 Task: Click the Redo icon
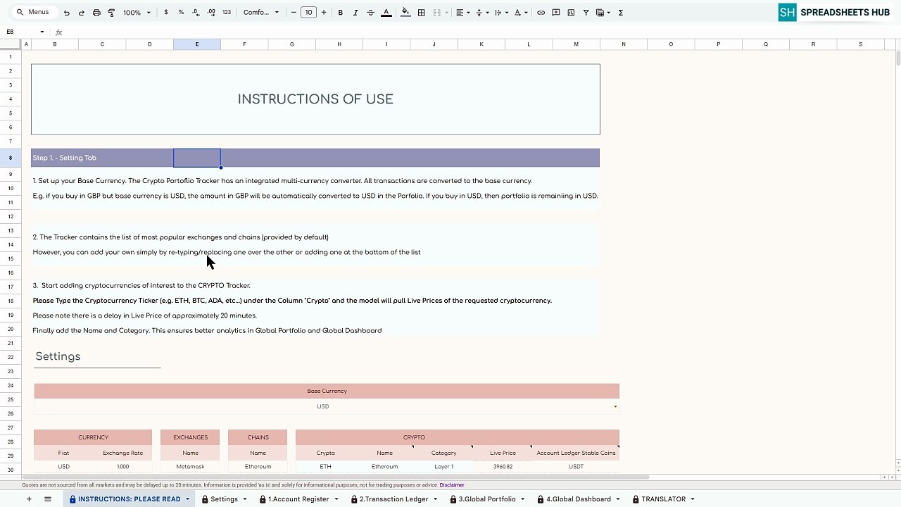pyautogui.click(x=81, y=13)
